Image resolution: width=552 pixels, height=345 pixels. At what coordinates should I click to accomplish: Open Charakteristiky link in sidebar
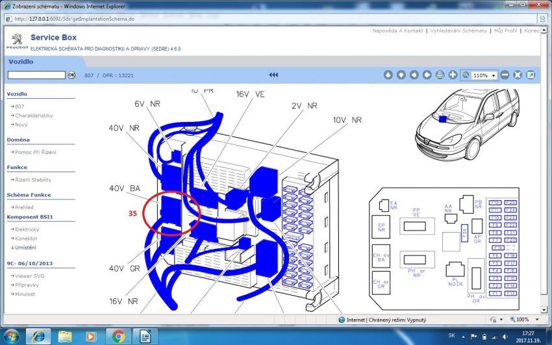pyautogui.click(x=34, y=116)
